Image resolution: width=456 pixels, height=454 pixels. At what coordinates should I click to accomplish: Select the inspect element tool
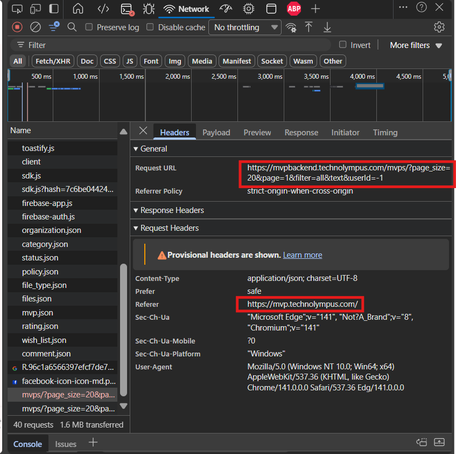coord(17,9)
